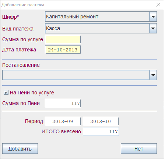The width and height of the screenshot is (165, 159).
Task: Select the Период start field 2013-09
Action: pos(63,121)
